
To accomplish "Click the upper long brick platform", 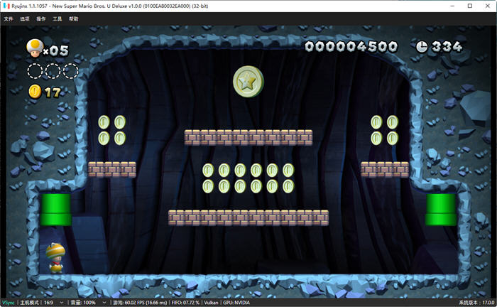I will pyautogui.click(x=248, y=138).
